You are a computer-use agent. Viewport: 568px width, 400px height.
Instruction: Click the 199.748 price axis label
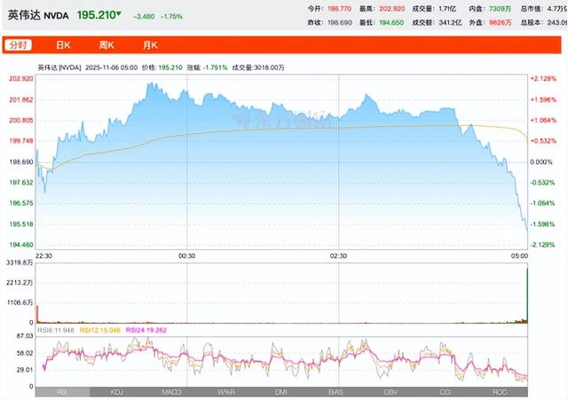[21, 141]
